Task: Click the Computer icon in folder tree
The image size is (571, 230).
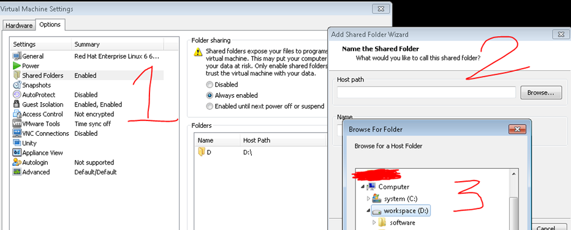Action: click(372, 187)
